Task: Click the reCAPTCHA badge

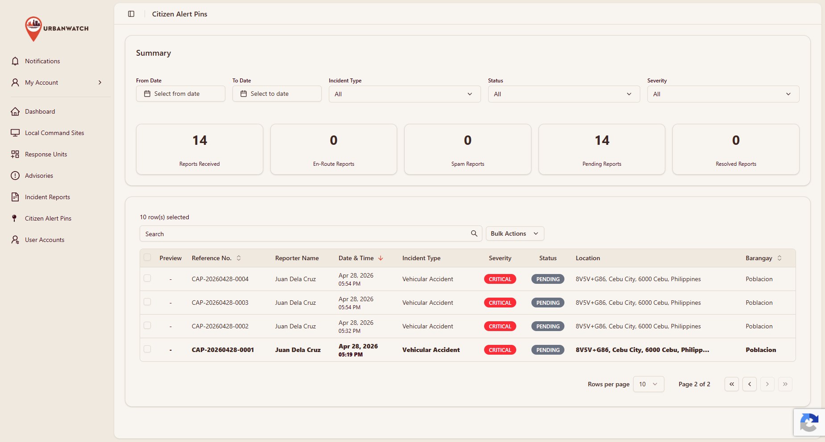Action: pyautogui.click(x=809, y=422)
